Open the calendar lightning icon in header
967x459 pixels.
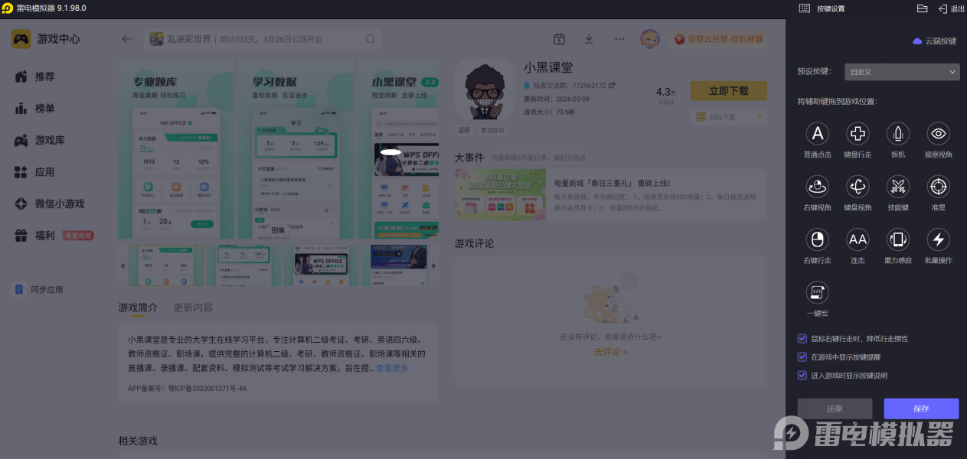click(x=560, y=39)
